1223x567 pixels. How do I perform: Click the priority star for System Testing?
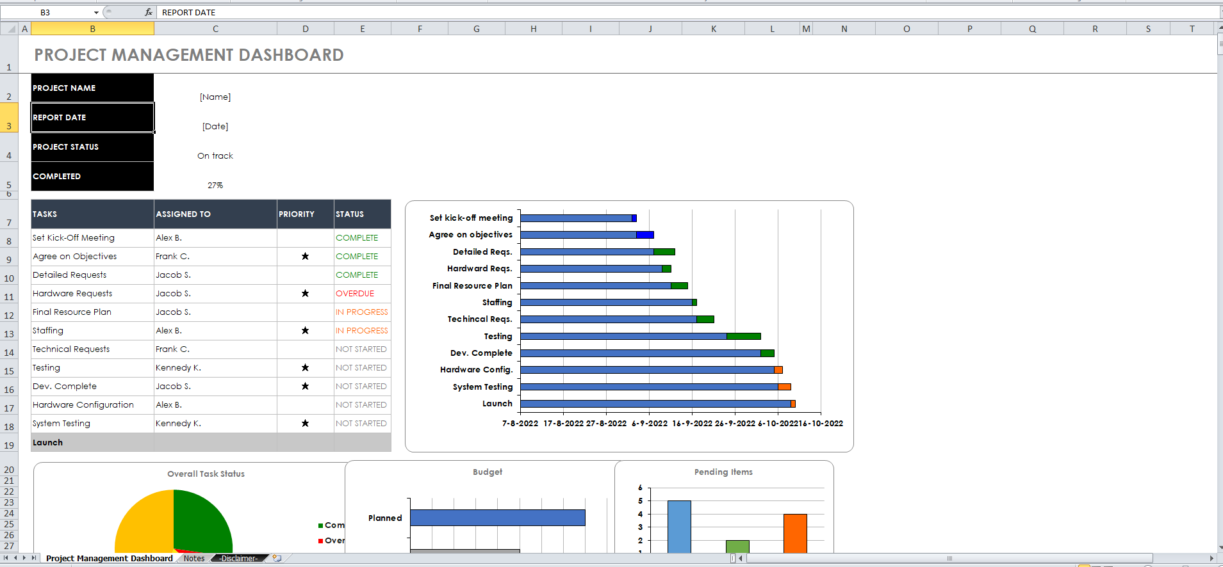click(x=306, y=423)
